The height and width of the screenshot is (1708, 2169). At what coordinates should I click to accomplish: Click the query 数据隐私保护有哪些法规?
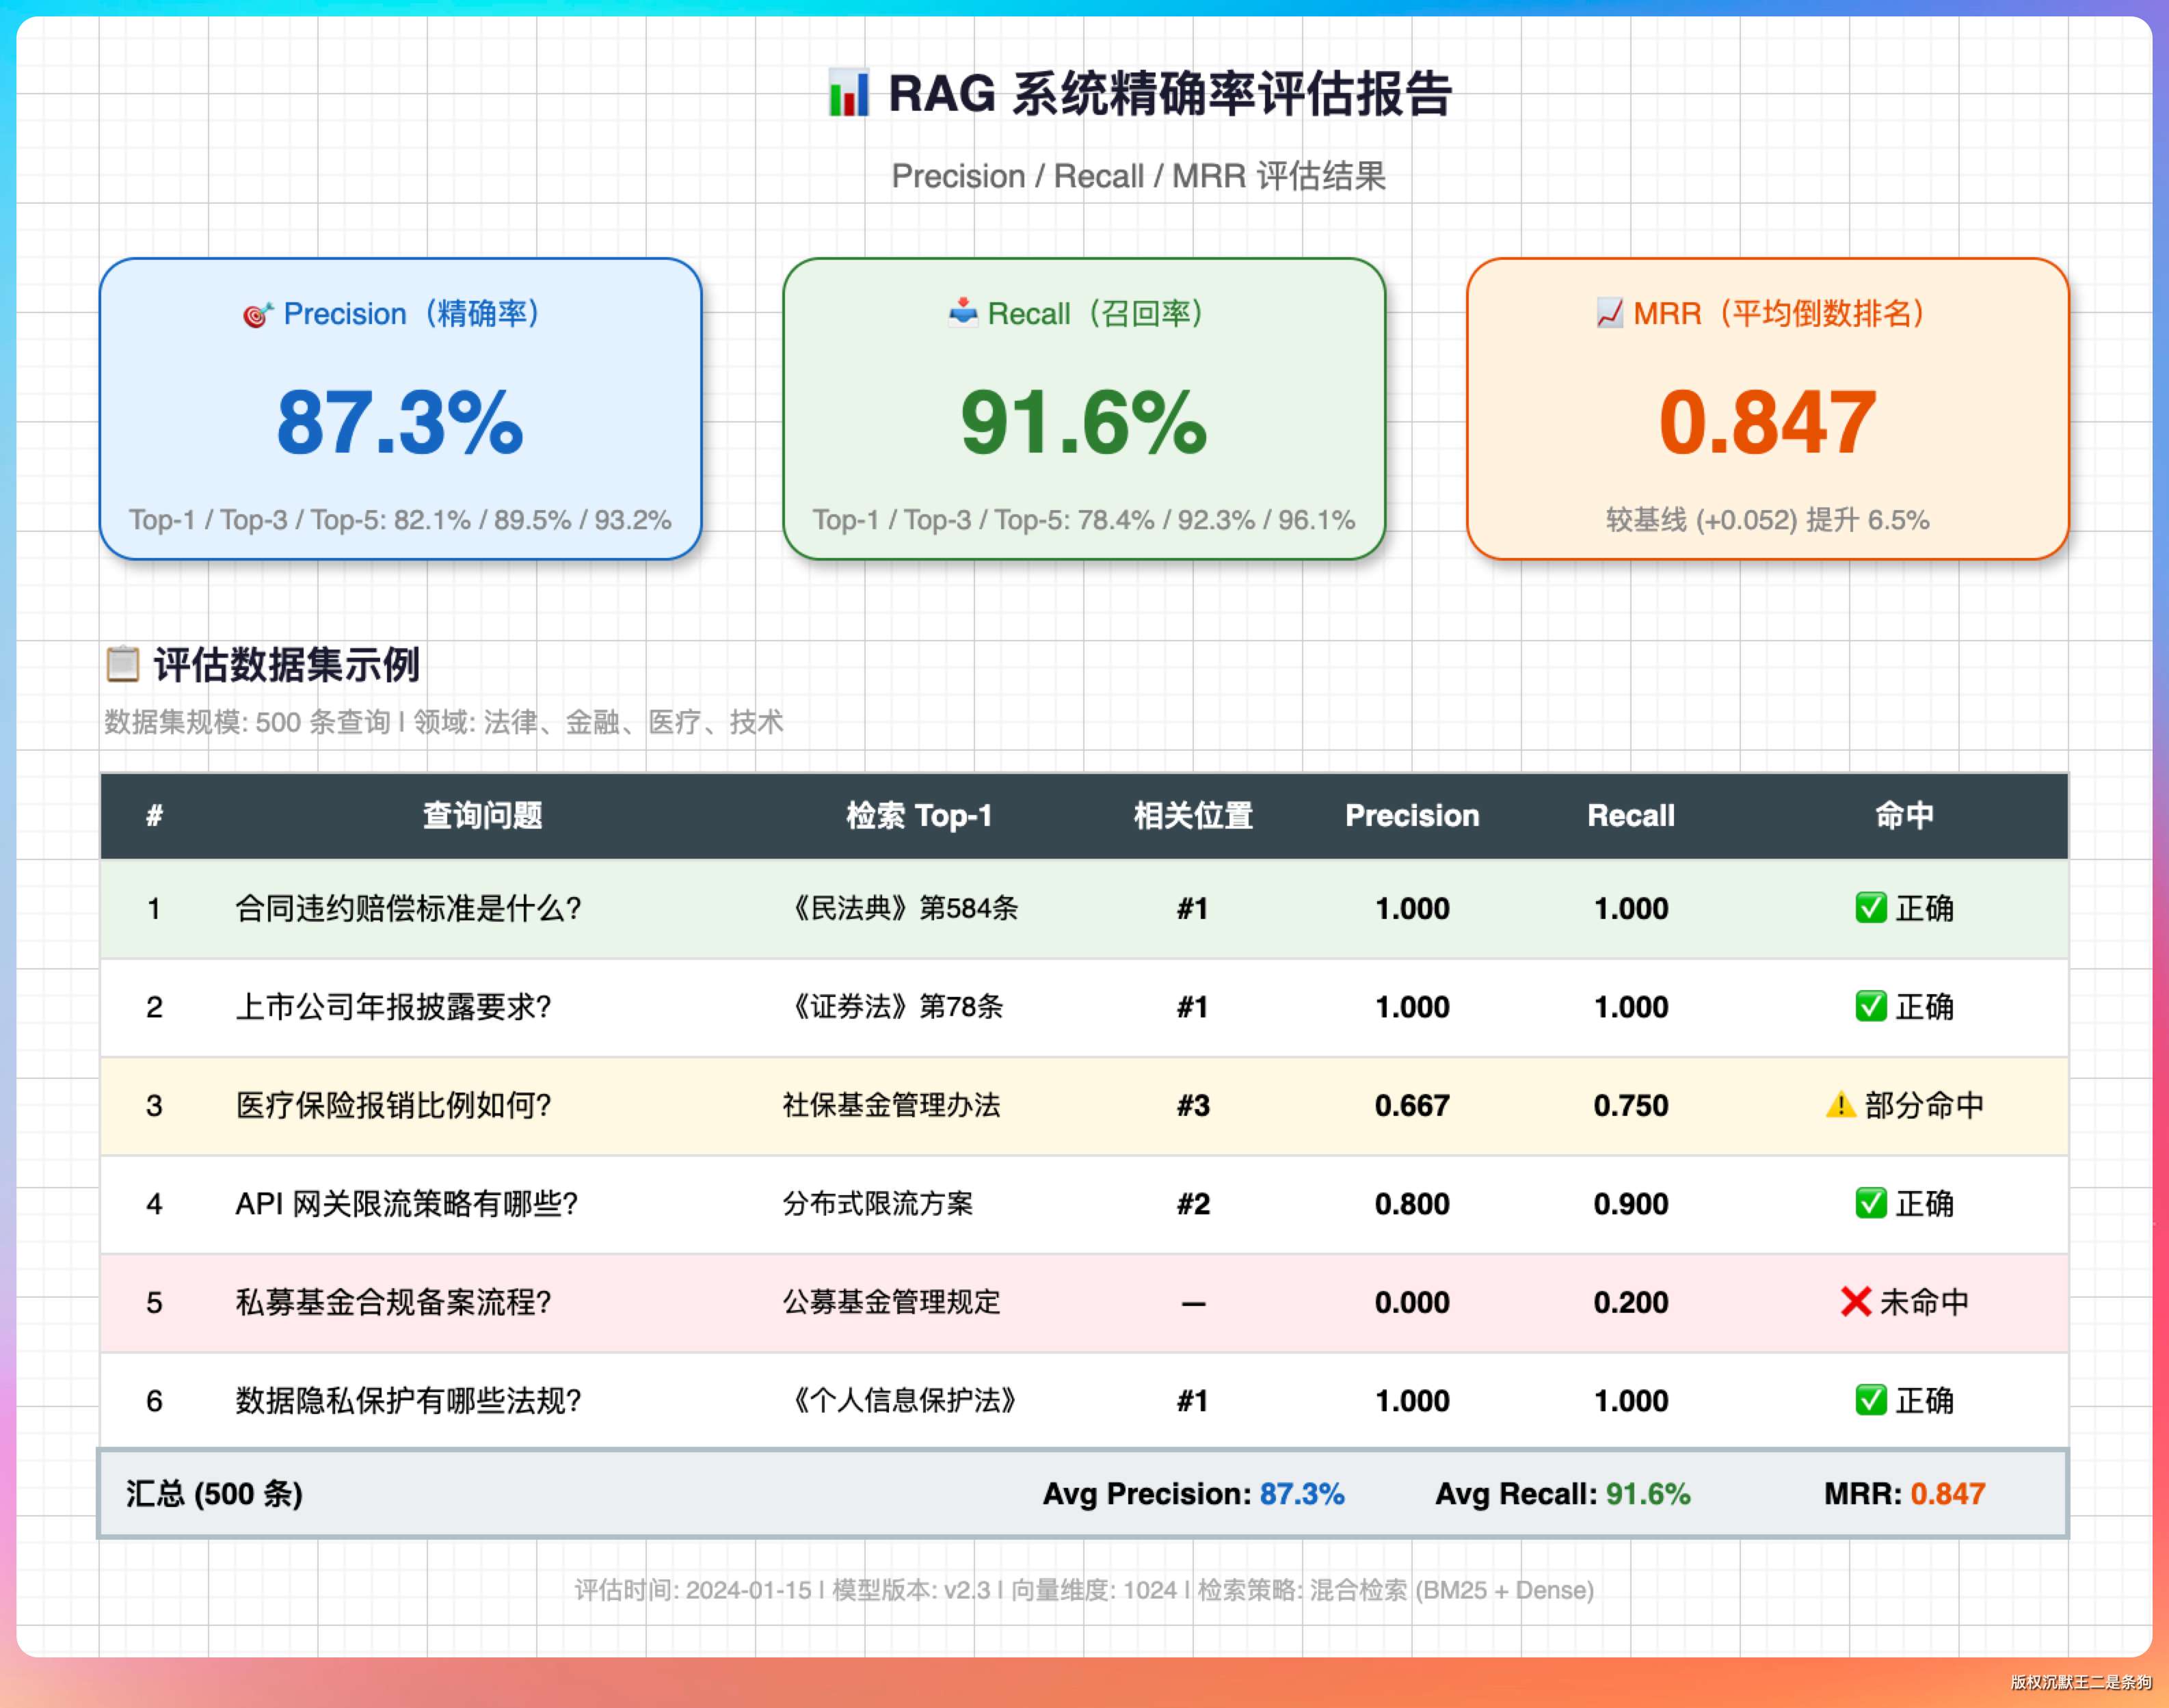408,1400
